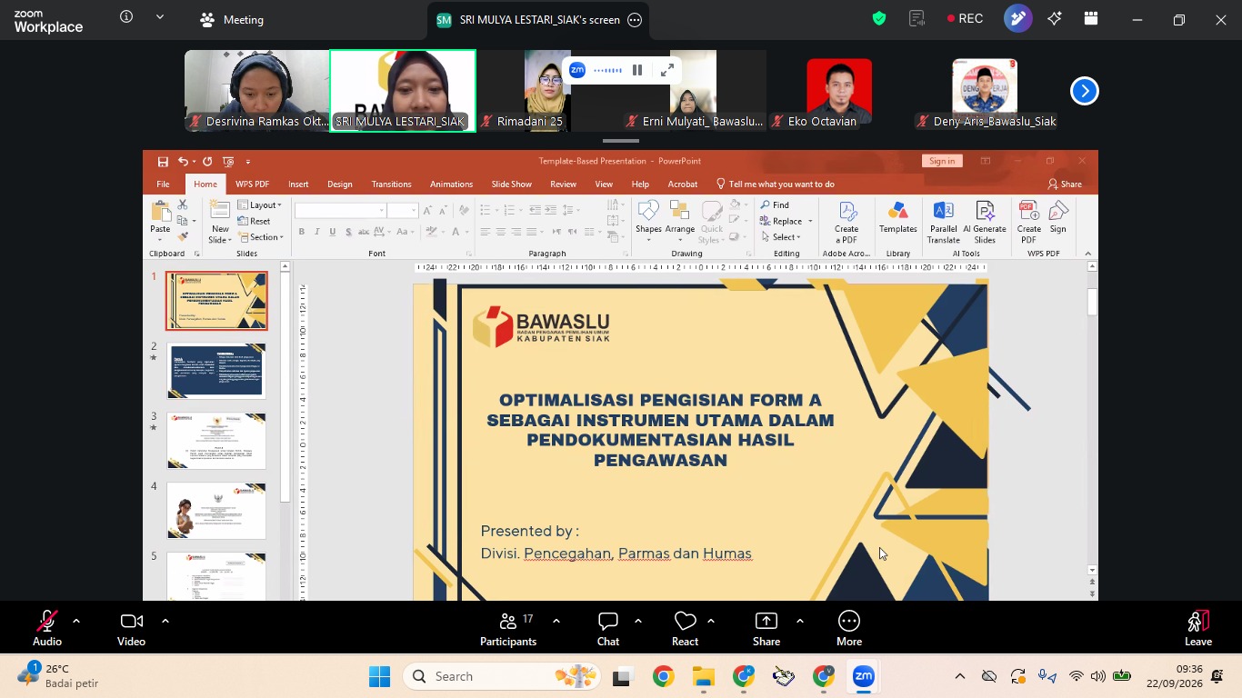The width and height of the screenshot is (1242, 698).
Task: Select slide 2 thumbnail
Action: coord(216,371)
